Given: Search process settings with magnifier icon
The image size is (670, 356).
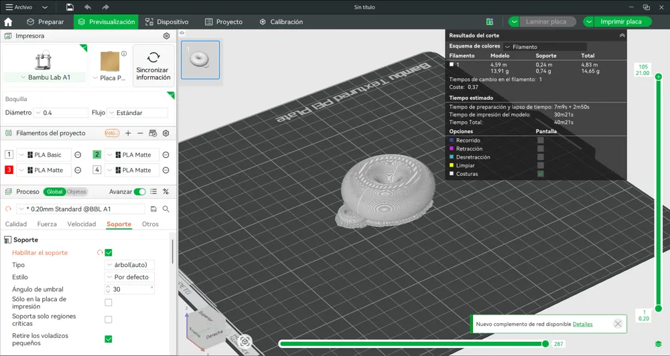Looking at the screenshot, I should pyautogui.click(x=165, y=209).
